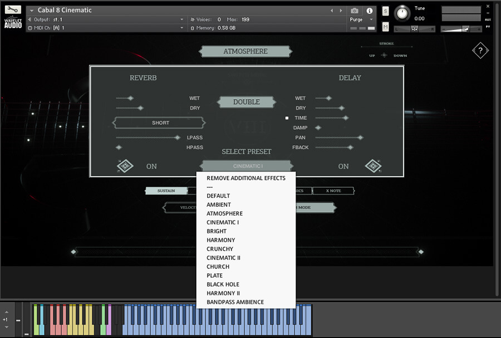Open the instrument info icon
Image resolution: width=501 pixels, height=338 pixels.
(x=369, y=11)
